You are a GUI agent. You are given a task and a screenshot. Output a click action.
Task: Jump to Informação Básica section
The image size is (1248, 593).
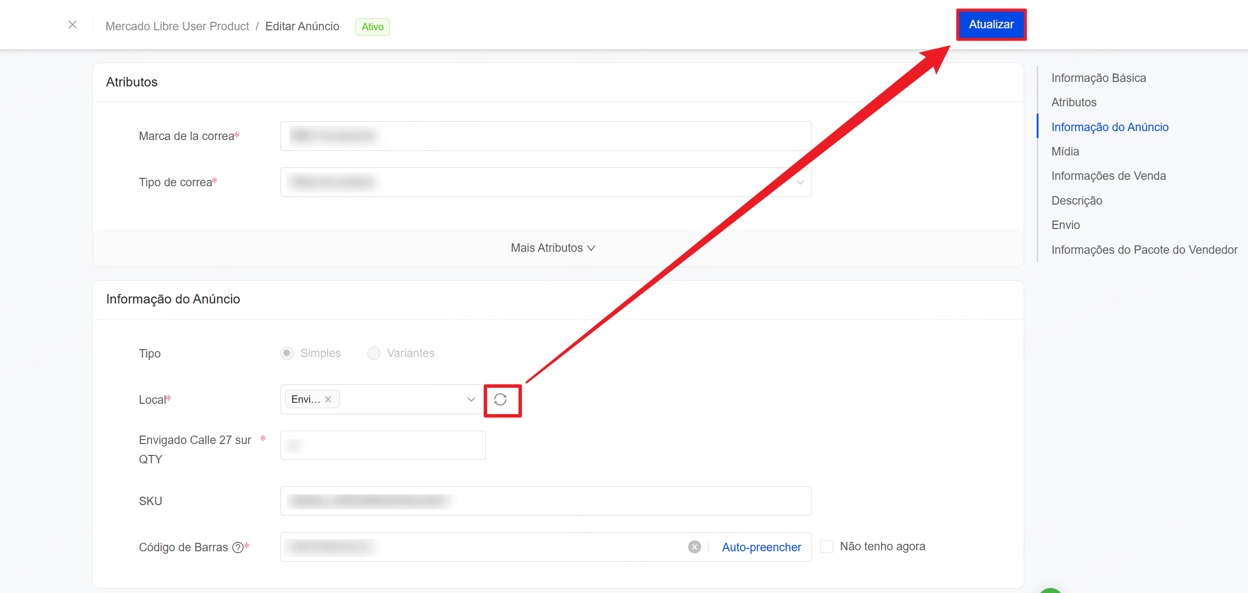(1098, 78)
